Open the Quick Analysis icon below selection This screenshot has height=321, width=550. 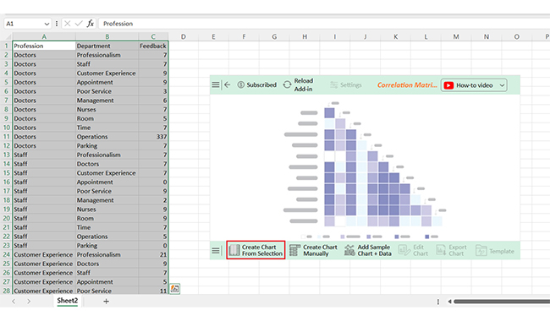point(174,289)
